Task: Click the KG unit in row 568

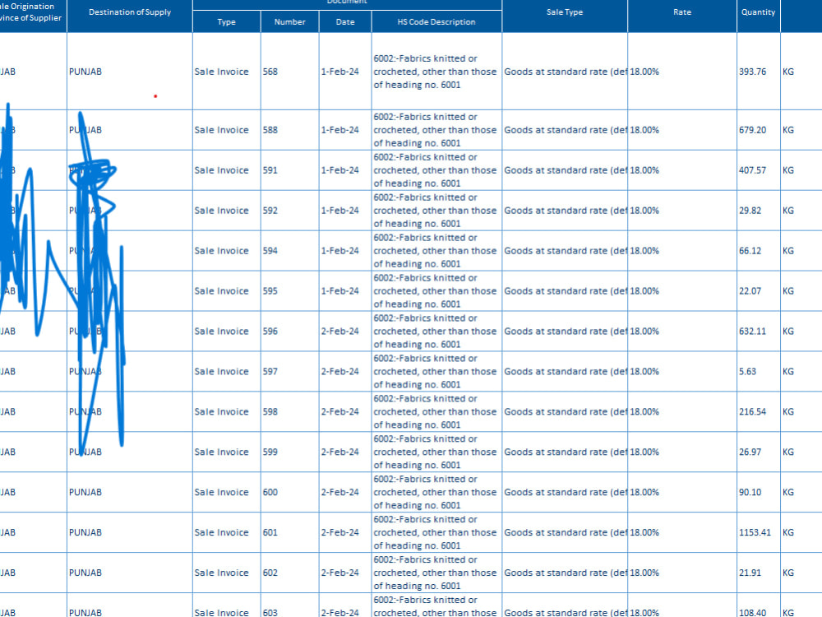Action: point(788,72)
